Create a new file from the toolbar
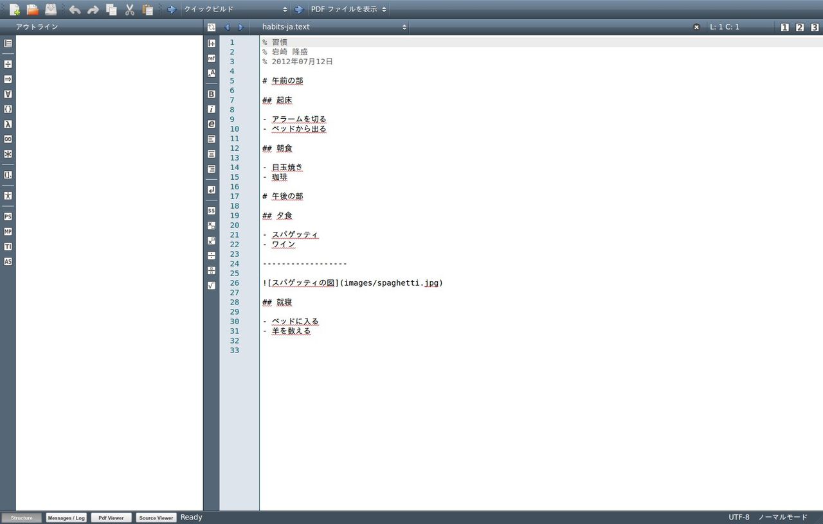This screenshot has width=823, height=524. pos(15,10)
